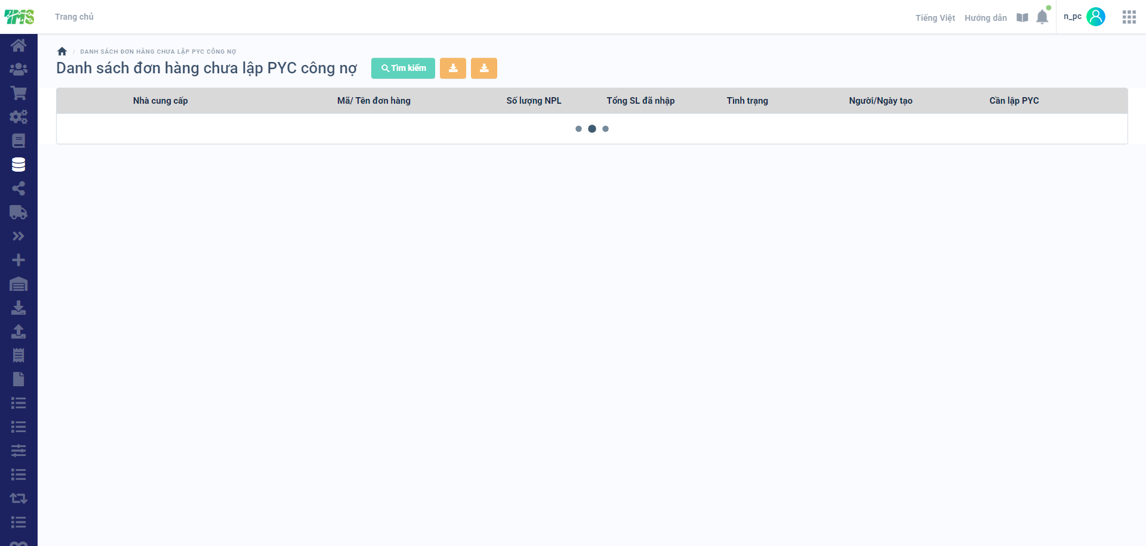Open the Hướng dẫn guide link

pos(985,18)
